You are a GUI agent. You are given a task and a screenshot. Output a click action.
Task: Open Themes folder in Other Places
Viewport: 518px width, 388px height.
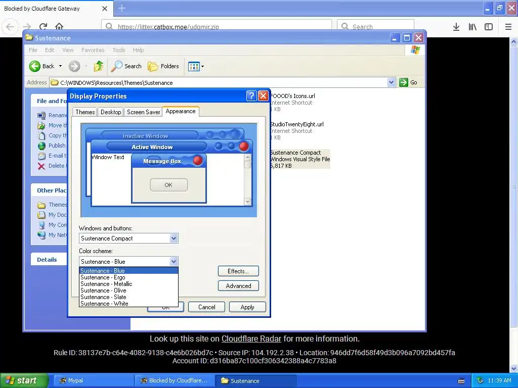(53, 205)
